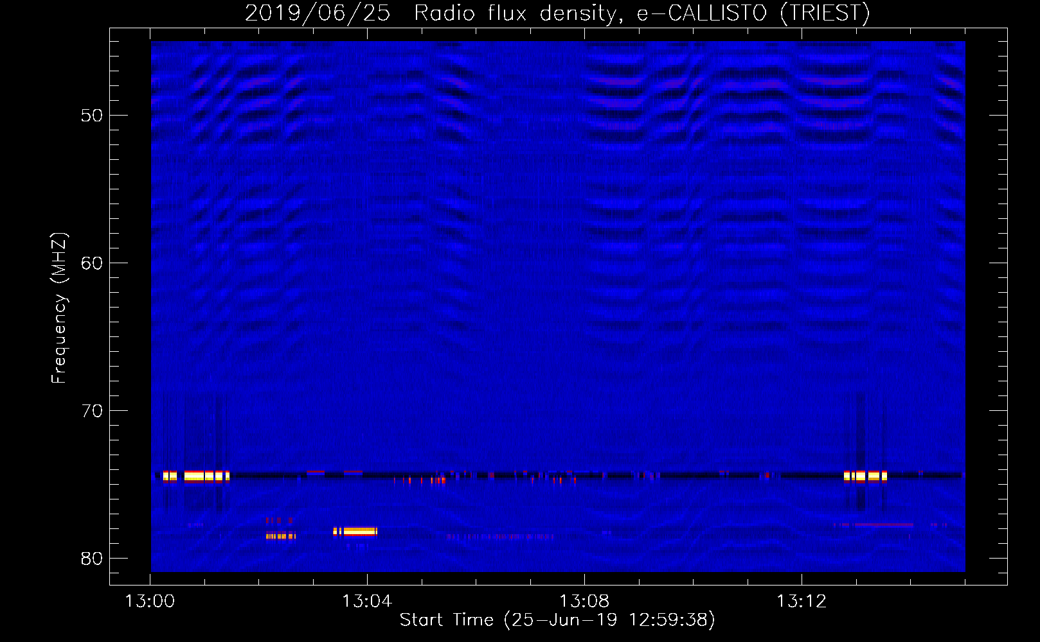Select the 70 frequency tick label
This screenshot has width=1040, height=642.
[92, 411]
